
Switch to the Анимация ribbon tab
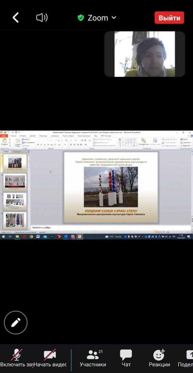(x=54, y=136)
